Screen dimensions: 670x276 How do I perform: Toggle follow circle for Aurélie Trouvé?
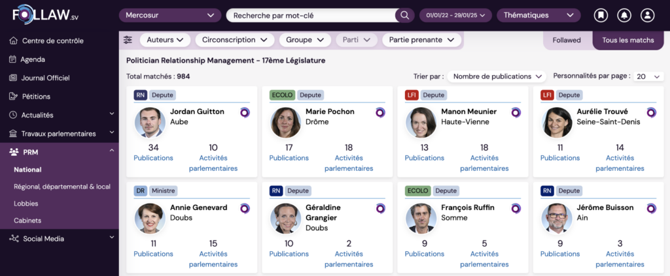click(651, 112)
